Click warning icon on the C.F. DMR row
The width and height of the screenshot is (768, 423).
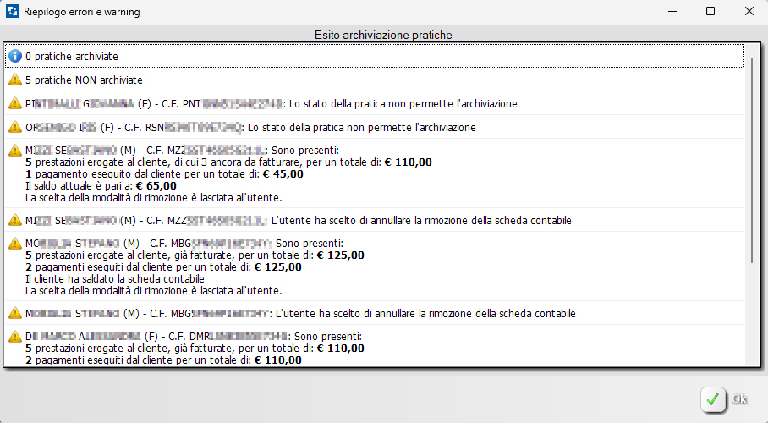[14, 337]
